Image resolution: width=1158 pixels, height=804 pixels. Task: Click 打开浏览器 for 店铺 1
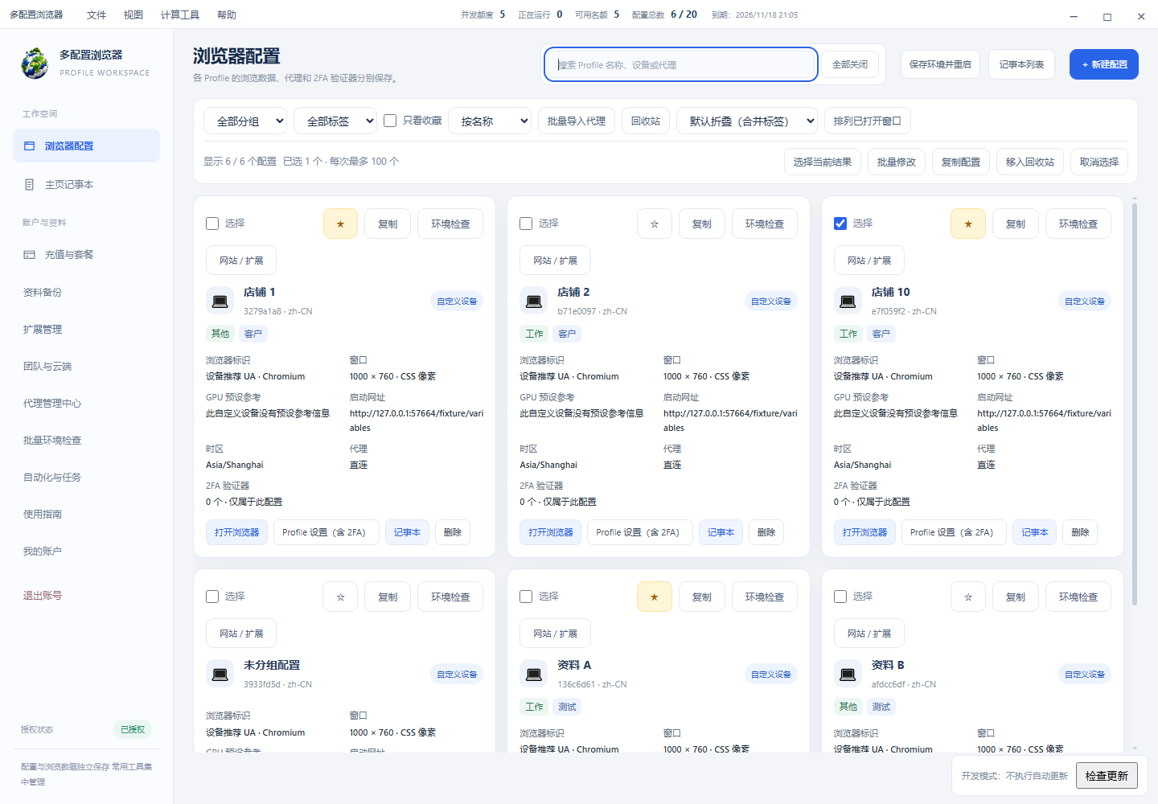(237, 532)
